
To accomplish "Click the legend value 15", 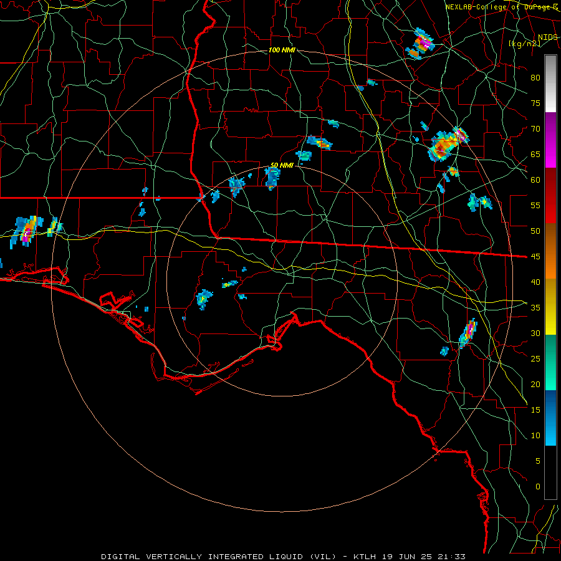I will pyautogui.click(x=535, y=410).
